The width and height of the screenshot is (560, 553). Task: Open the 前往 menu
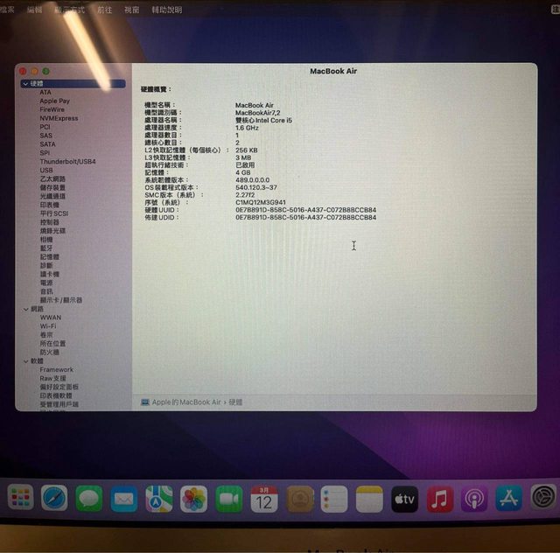[x=105, y=10]
